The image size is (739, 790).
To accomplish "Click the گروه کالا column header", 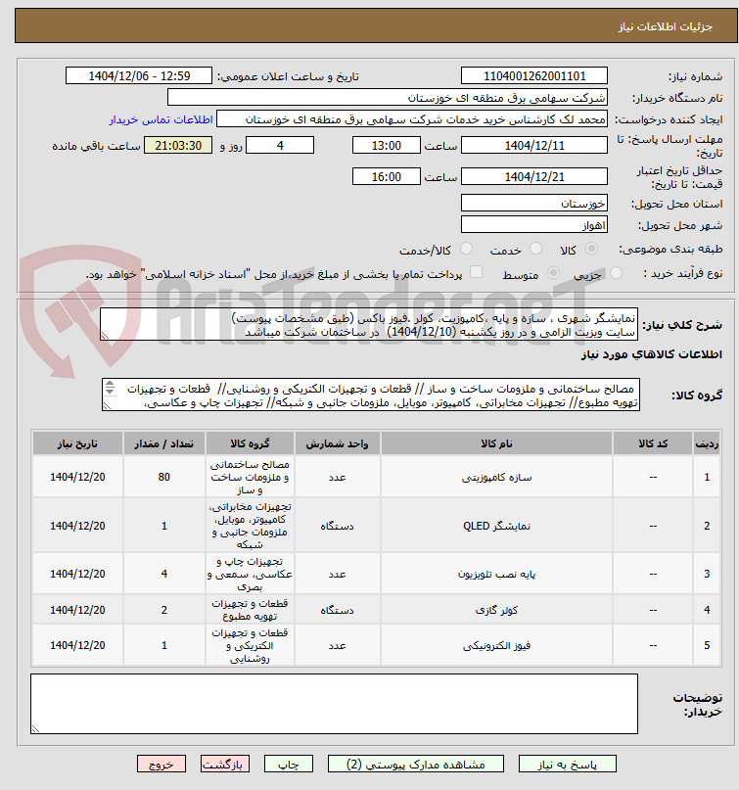I will [x=250, y=443].
